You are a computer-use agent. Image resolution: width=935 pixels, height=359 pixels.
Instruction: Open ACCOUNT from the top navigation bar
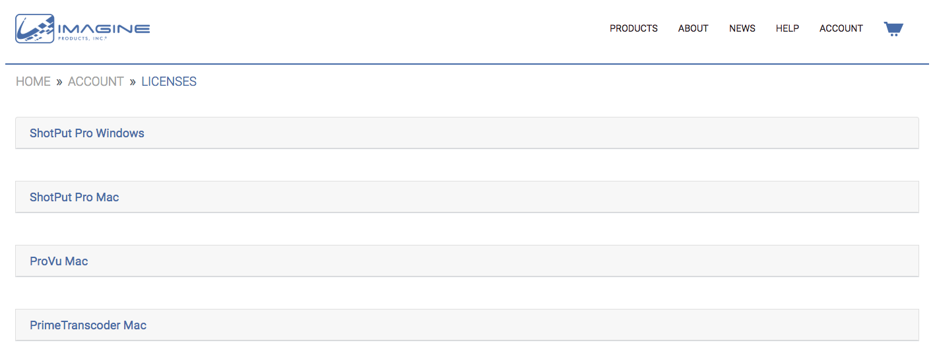click(841, 28)
